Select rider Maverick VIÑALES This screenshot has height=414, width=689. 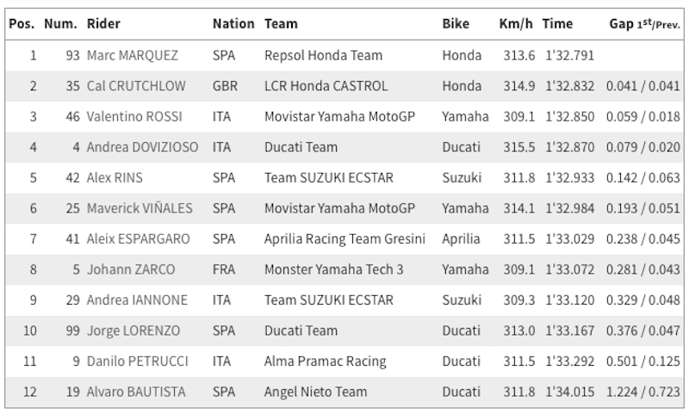pos(140,208)
